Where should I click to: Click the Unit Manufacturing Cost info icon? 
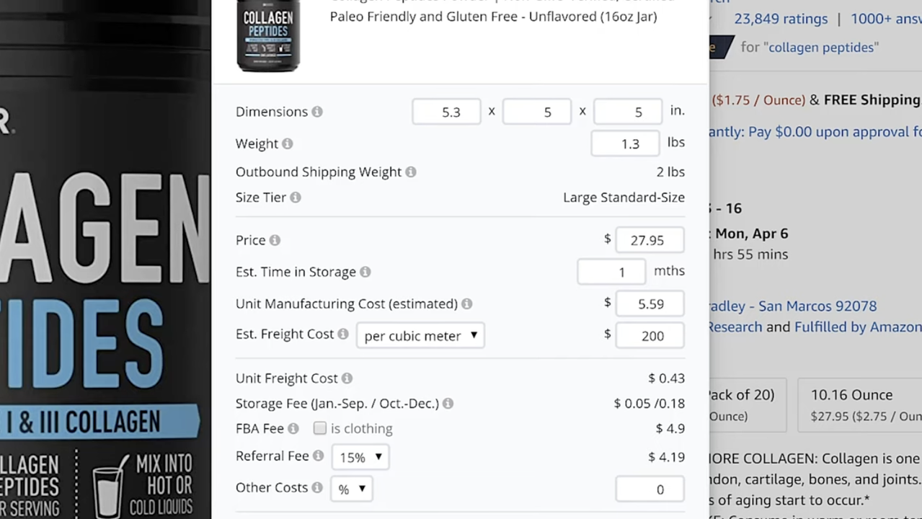[x=467, y=304]
